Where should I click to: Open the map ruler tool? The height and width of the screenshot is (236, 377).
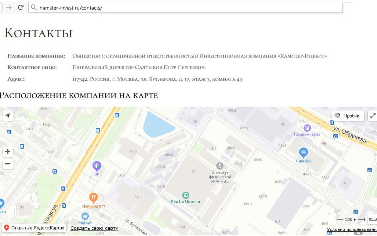[x=373, y=219]
